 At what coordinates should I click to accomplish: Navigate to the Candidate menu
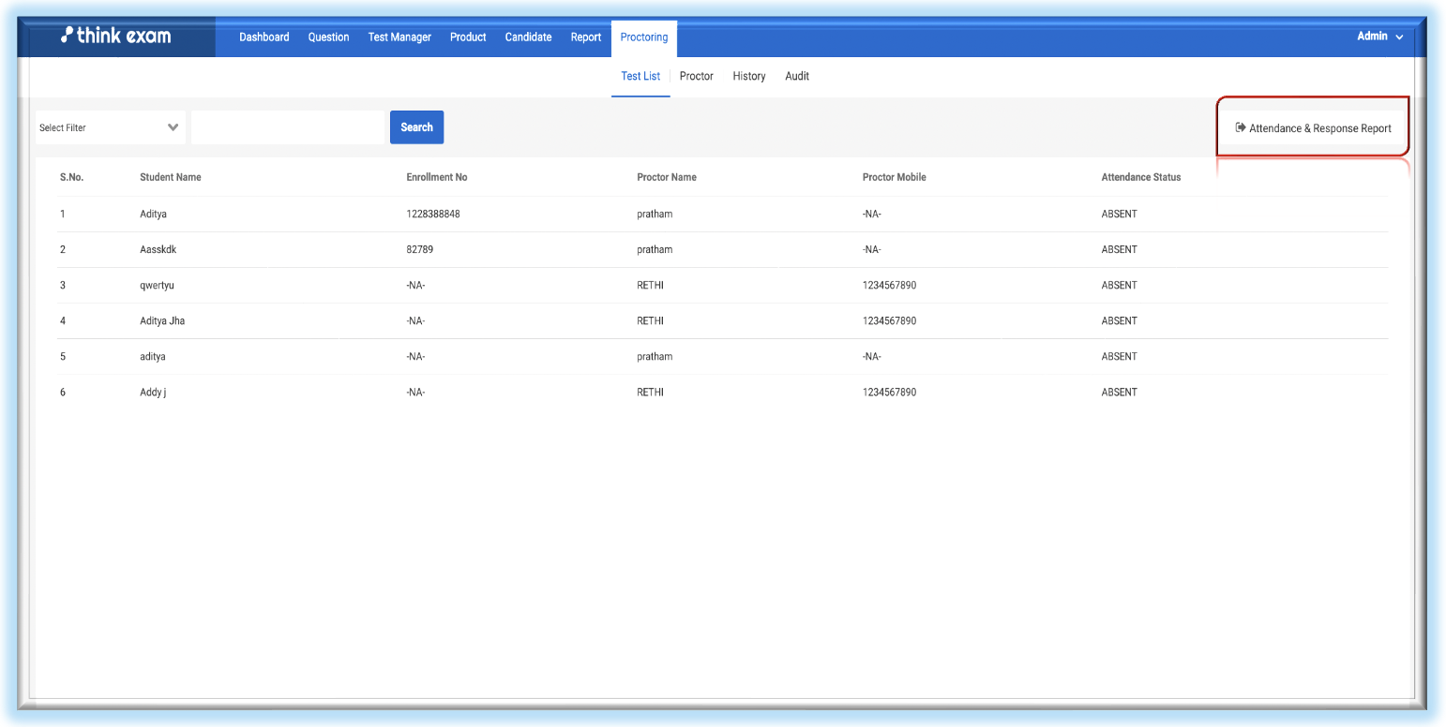click(x=528, y=37)
